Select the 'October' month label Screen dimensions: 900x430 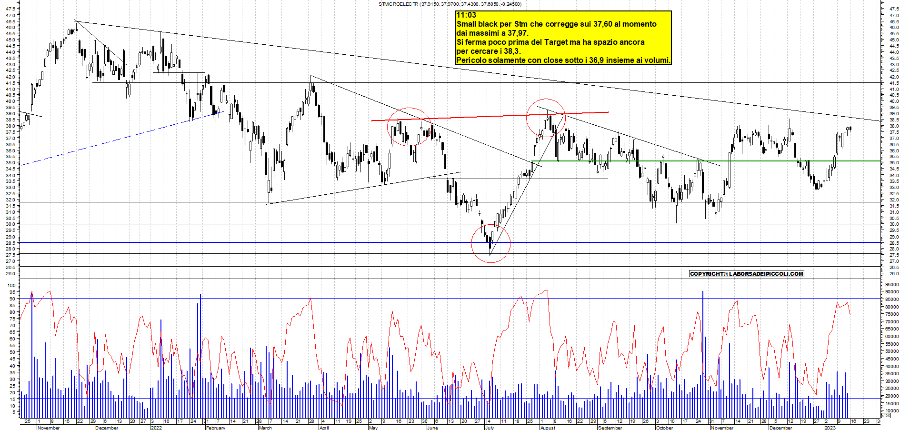point(665,428)
